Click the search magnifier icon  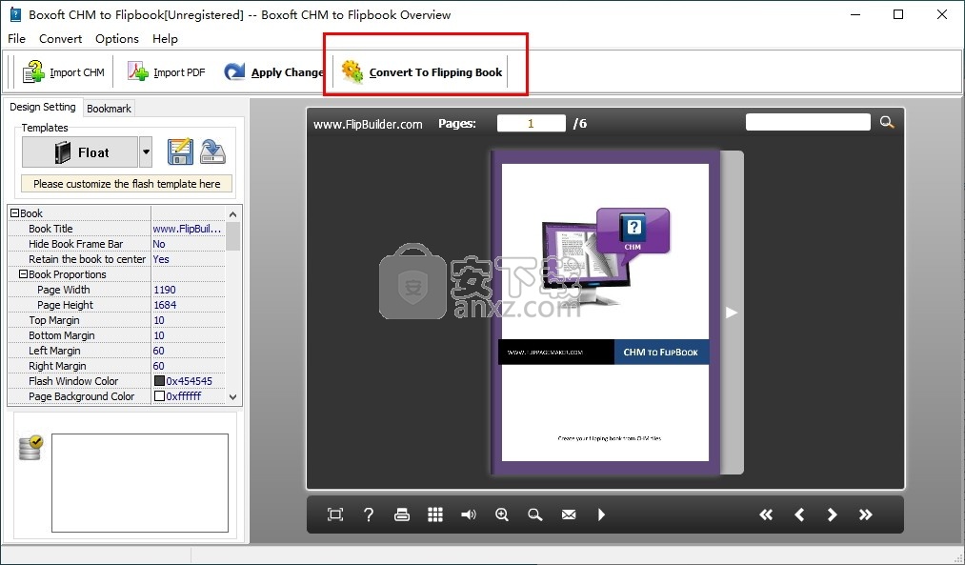(886, 122)
